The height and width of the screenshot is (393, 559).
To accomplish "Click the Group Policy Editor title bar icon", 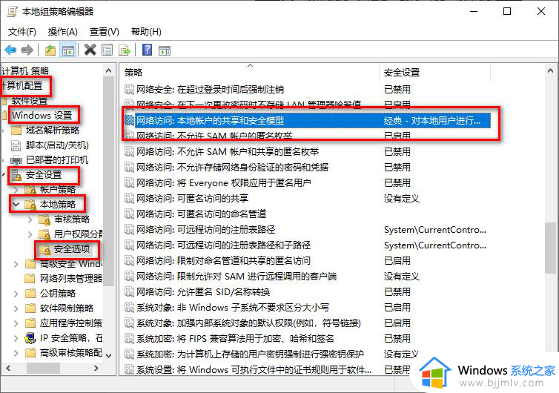I will (x=12, y=11).
